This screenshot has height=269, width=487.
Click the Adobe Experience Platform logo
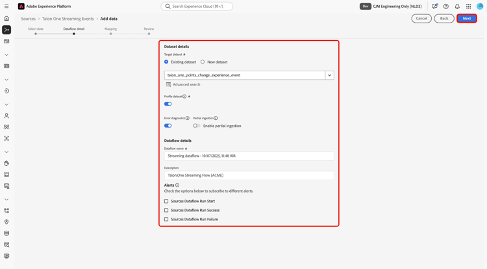pyautogui.click(x=21, y=6)
